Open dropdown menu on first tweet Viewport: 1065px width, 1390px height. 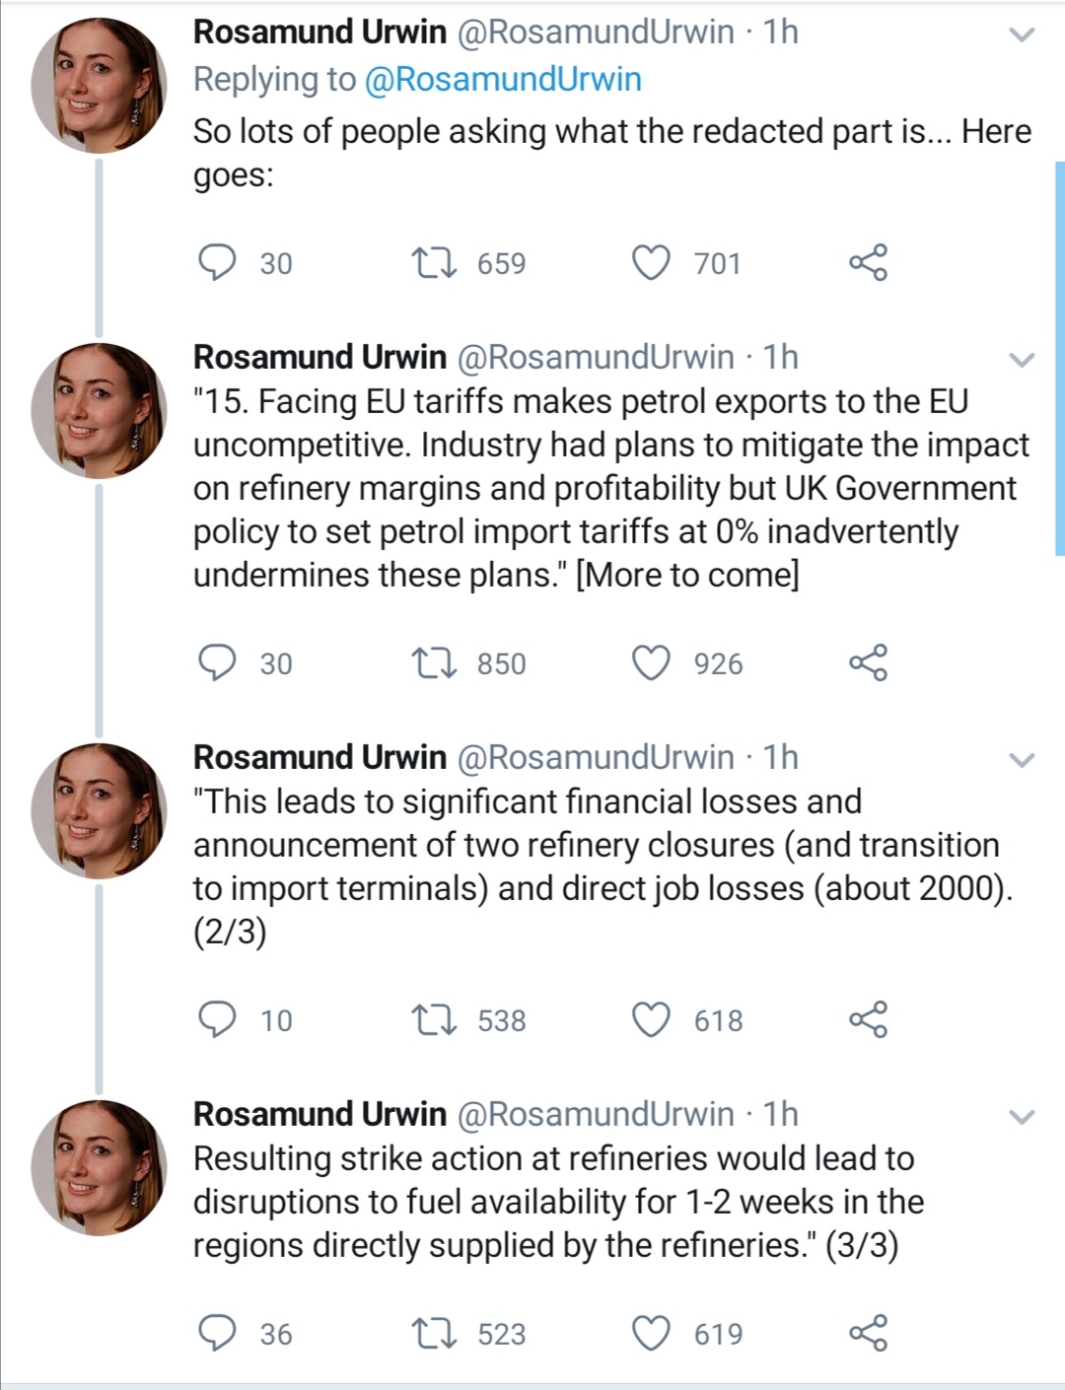click(x=1023, y=35)
